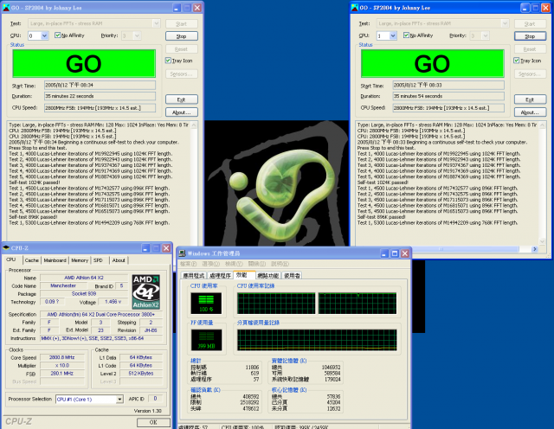554x429 pixels.
Task: Click the Start Time field in the left SP2004 window
Action: 100,85
